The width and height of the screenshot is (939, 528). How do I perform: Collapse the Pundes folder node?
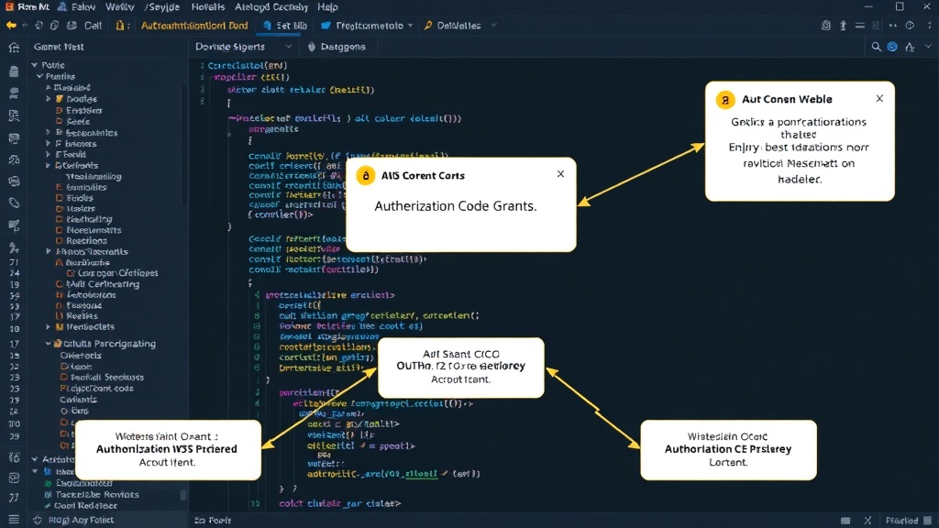pos(39,77)
